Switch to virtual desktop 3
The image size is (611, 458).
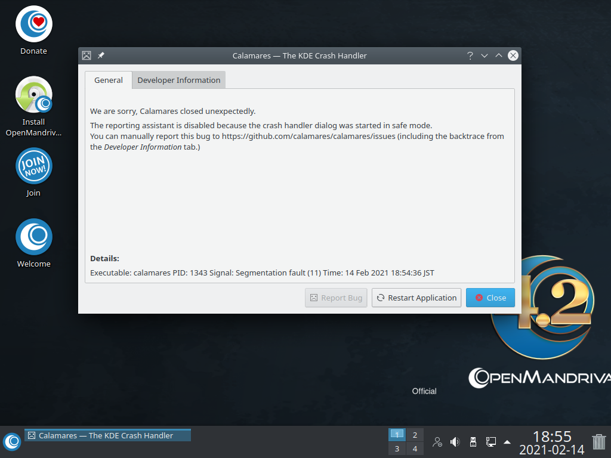(397, 448)
